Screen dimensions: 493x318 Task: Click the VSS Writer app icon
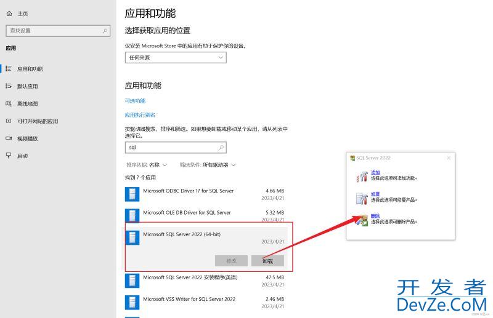click(x=132, y=302)
